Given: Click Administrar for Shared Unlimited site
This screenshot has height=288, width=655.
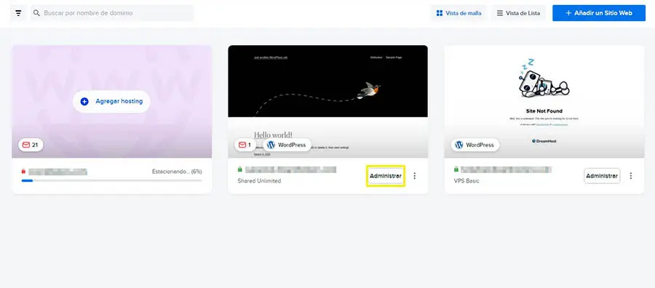Looking at the screenshot, I should coord(386,176).
